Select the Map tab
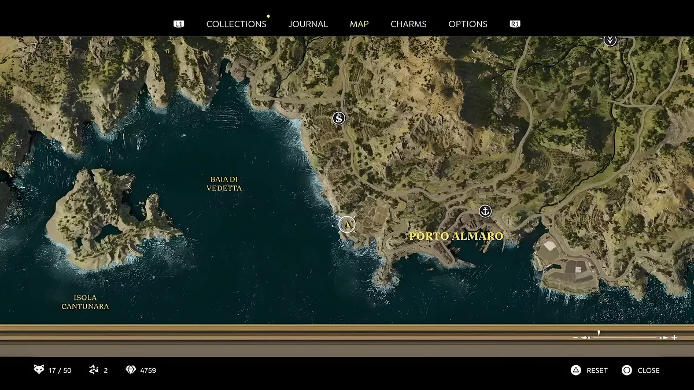Viewport: 694px width, 390px height. 359,24
